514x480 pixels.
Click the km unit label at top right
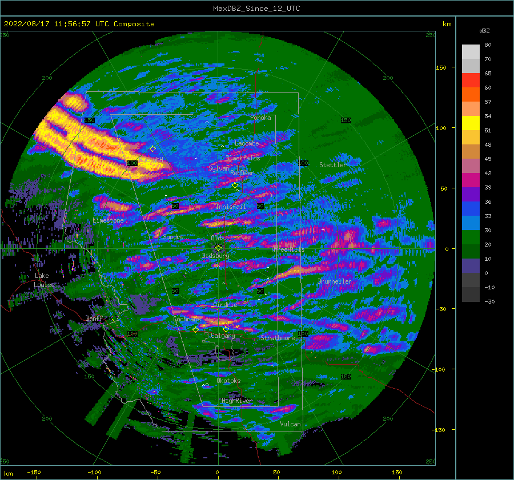click(447, 24)
